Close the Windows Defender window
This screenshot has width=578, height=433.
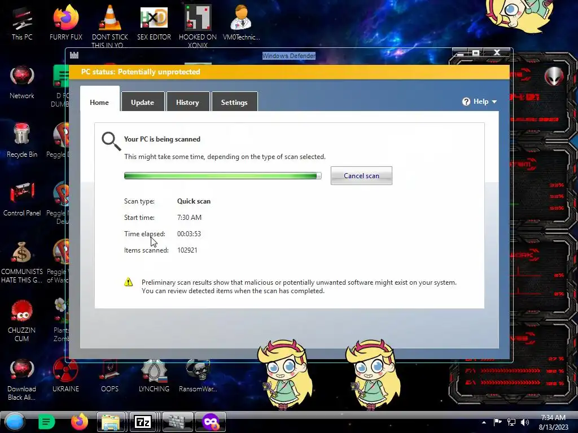(x=497, y=52)
